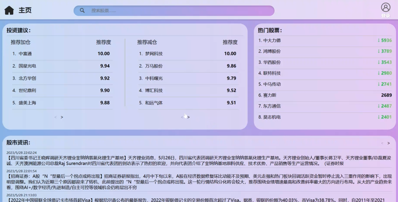Click the magnifying glass search icon
This screenshot has height=202, width=398.
pos(82,10)
